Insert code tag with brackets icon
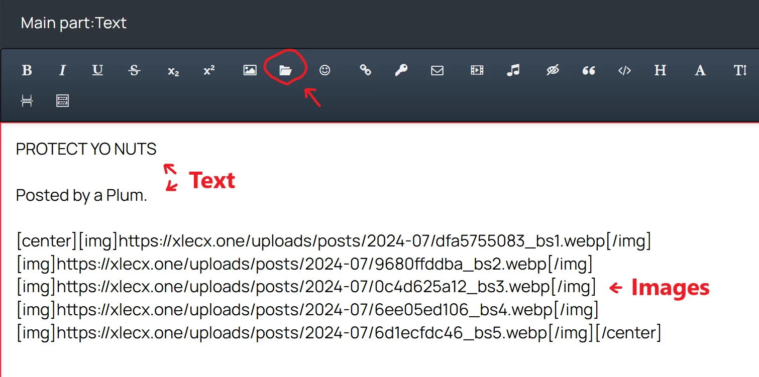This screenshot has width=759, height=377. tap(624, 71)
